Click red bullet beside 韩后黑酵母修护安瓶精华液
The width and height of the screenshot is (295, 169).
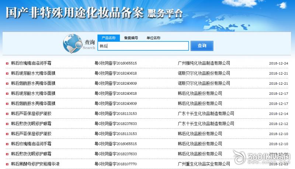(7, 164)
